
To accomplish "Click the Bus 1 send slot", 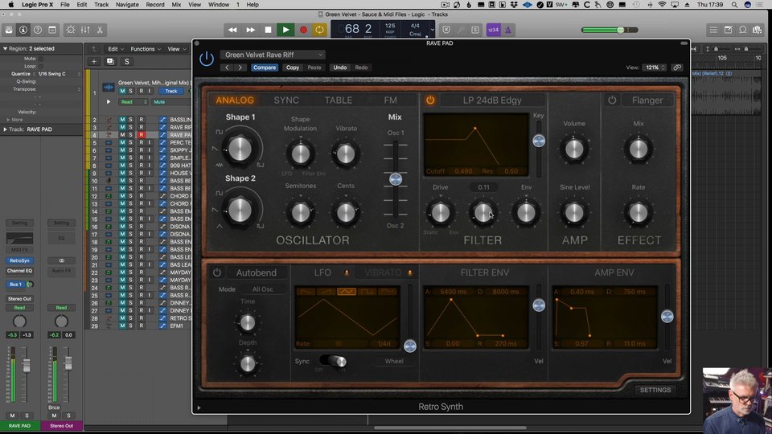I will click(x=16, y=285).
